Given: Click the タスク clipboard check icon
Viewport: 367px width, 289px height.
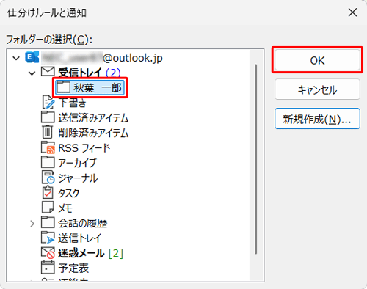Looking at the screenshot, I should click(48, 192).
